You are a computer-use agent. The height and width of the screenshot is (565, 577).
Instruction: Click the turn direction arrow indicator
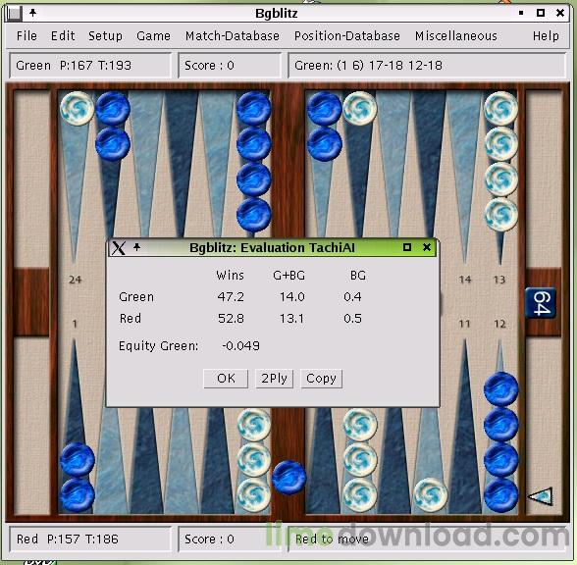540,496
